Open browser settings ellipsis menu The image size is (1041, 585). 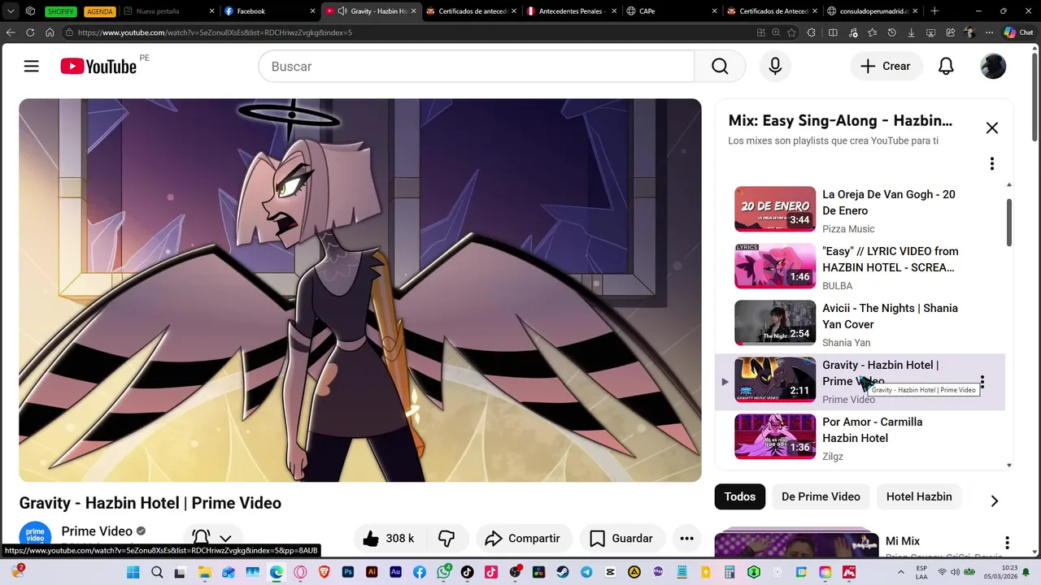(x=989, y=32)
